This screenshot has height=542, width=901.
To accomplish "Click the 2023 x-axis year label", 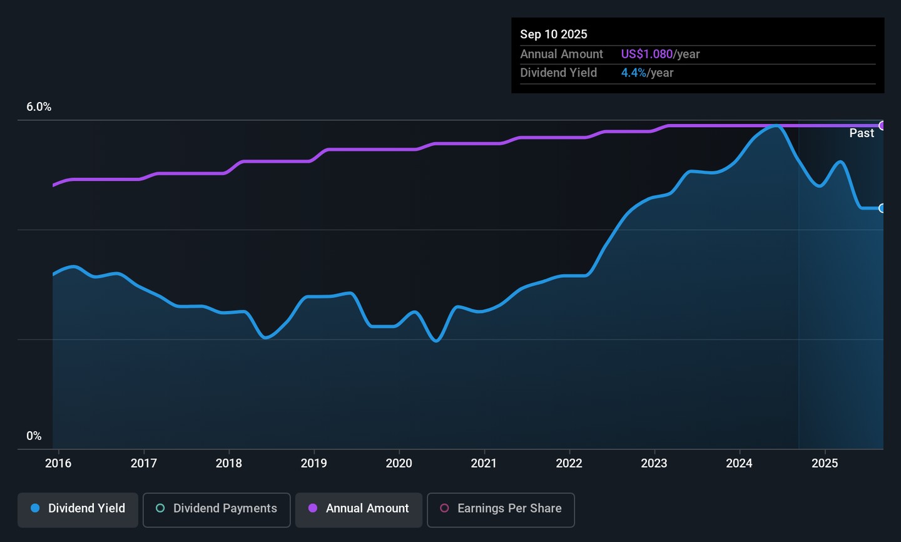I will coord(654,464).
